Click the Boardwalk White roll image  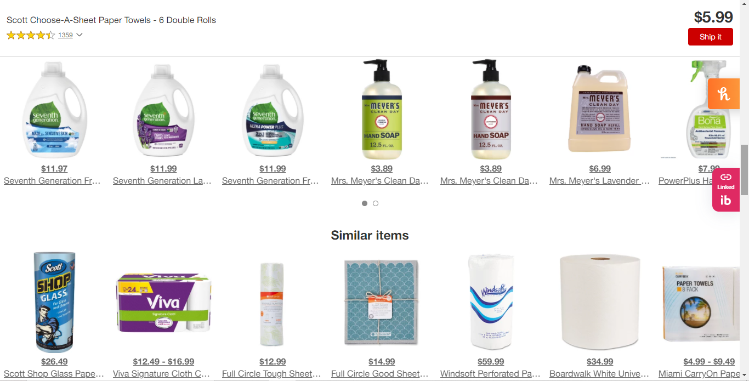pyautogui.click(x=600, y=302)
